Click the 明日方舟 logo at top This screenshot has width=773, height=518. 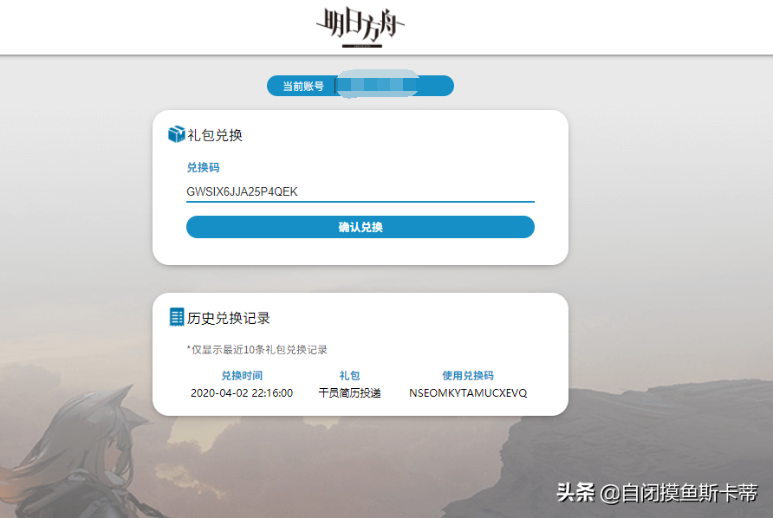pos(361,27)
